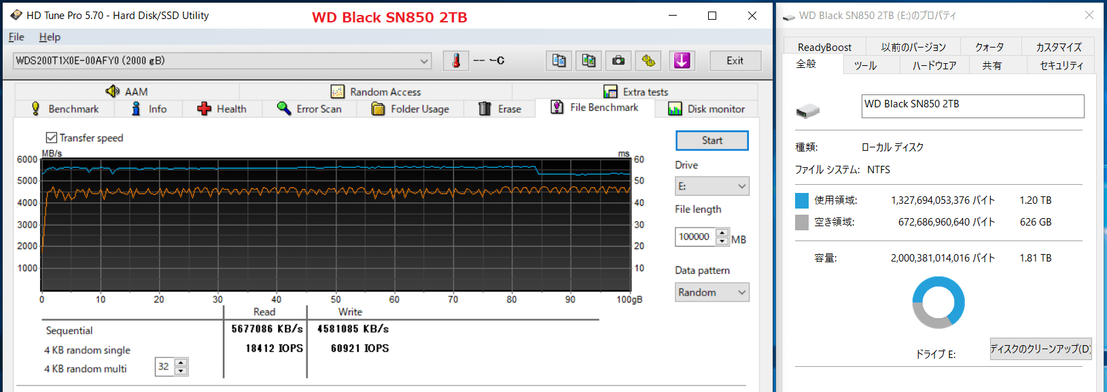The width and height of the screenshot is (1107, 392).
Task: Click the used space value 1.20 TB
Action: point(1036,200)
